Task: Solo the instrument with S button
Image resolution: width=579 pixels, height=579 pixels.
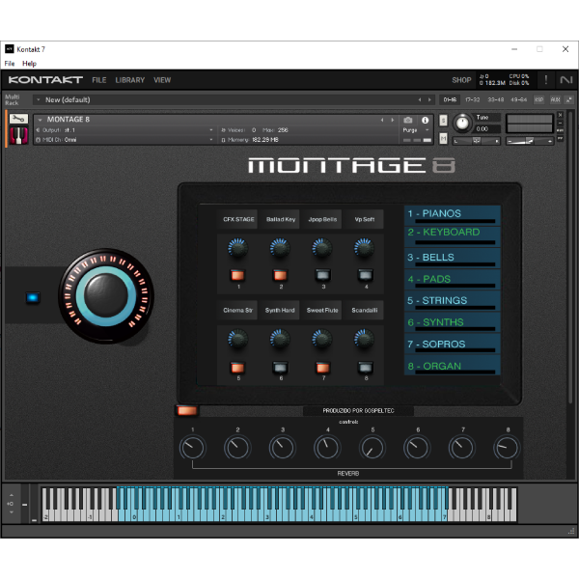Action: [444, 120]
